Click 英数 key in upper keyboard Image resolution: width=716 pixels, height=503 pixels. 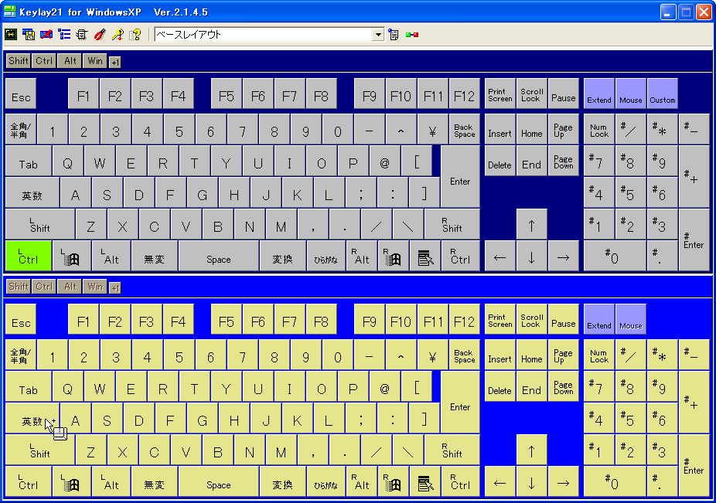[32, 192]
